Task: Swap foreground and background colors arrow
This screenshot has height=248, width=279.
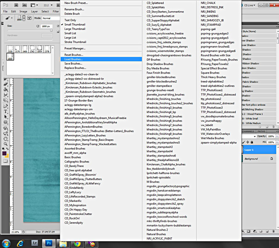Action: coord(7,148)
